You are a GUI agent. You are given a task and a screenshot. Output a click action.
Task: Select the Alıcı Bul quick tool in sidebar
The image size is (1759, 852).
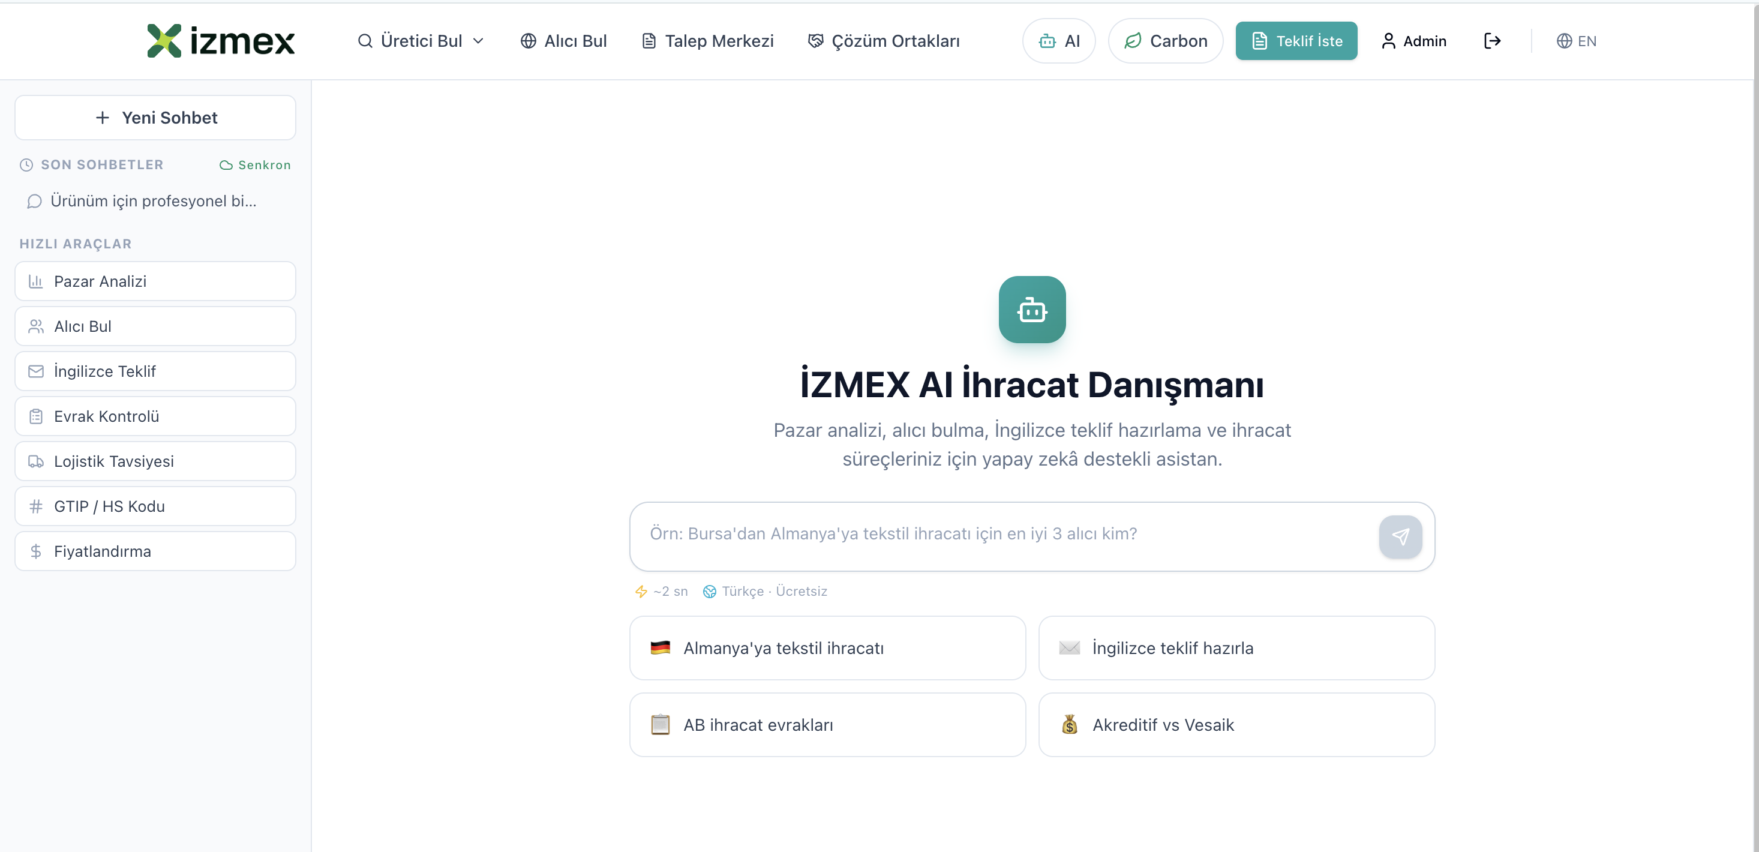155,326
